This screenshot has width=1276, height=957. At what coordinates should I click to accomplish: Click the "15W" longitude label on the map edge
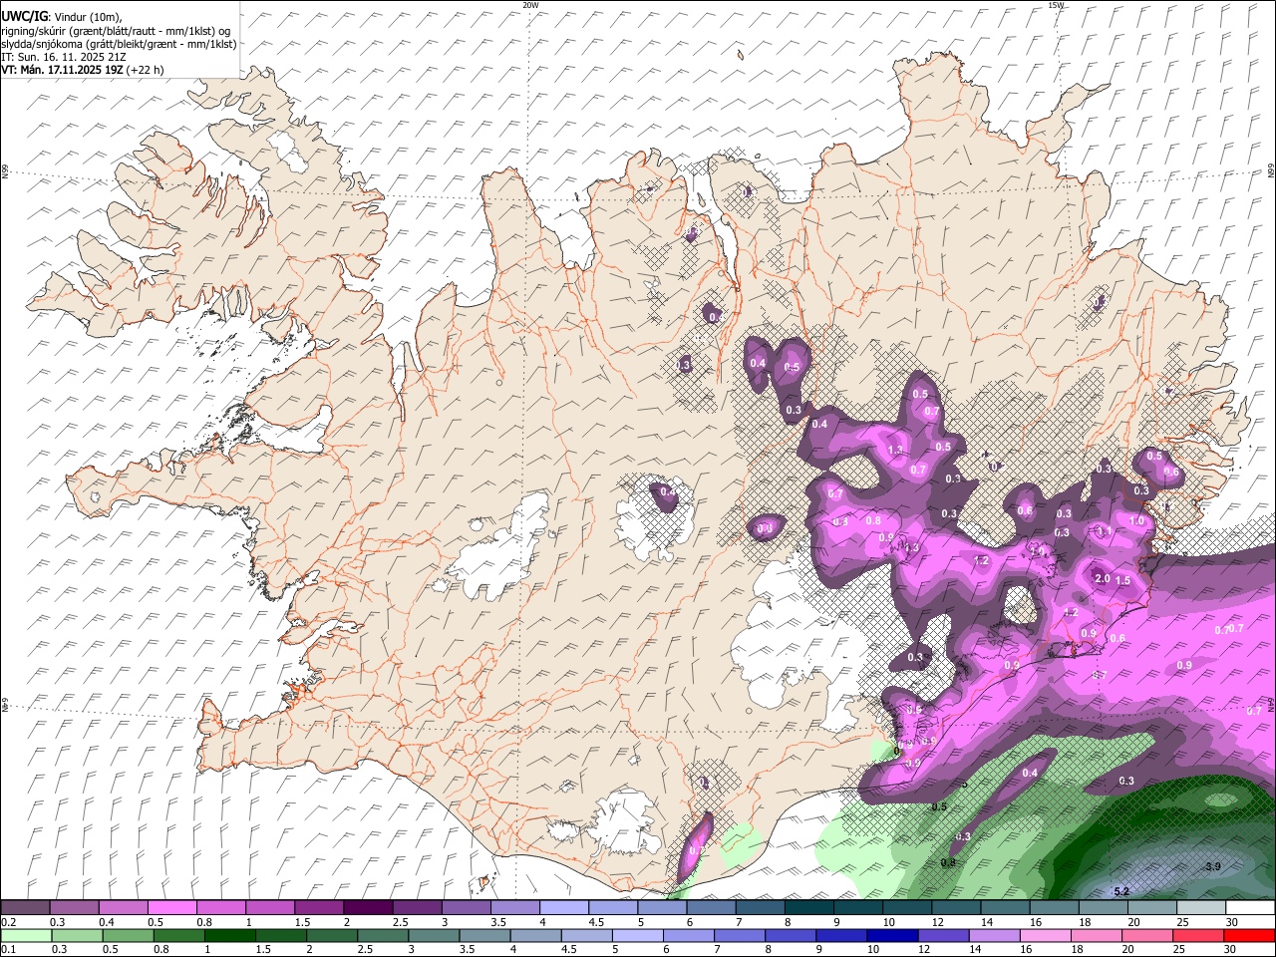pos(1056,5)
